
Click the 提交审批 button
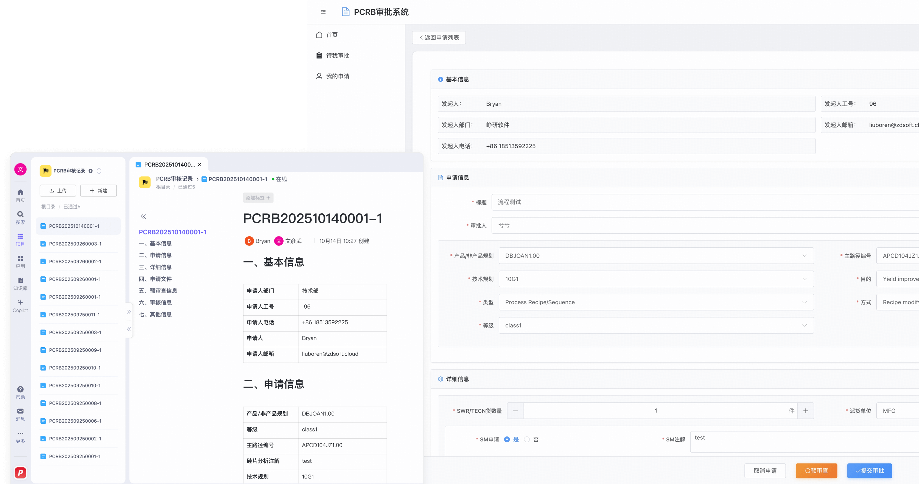click(869, 471)
